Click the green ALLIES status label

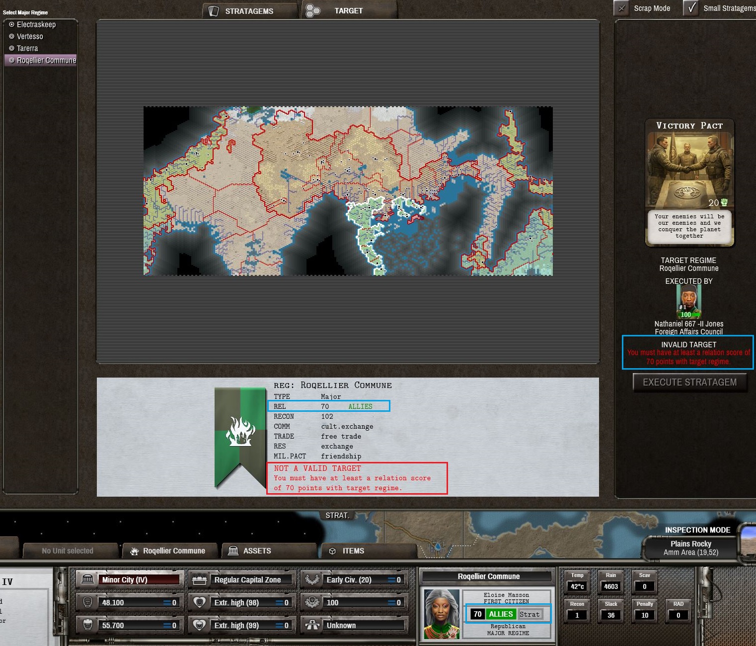pos(501,614)
